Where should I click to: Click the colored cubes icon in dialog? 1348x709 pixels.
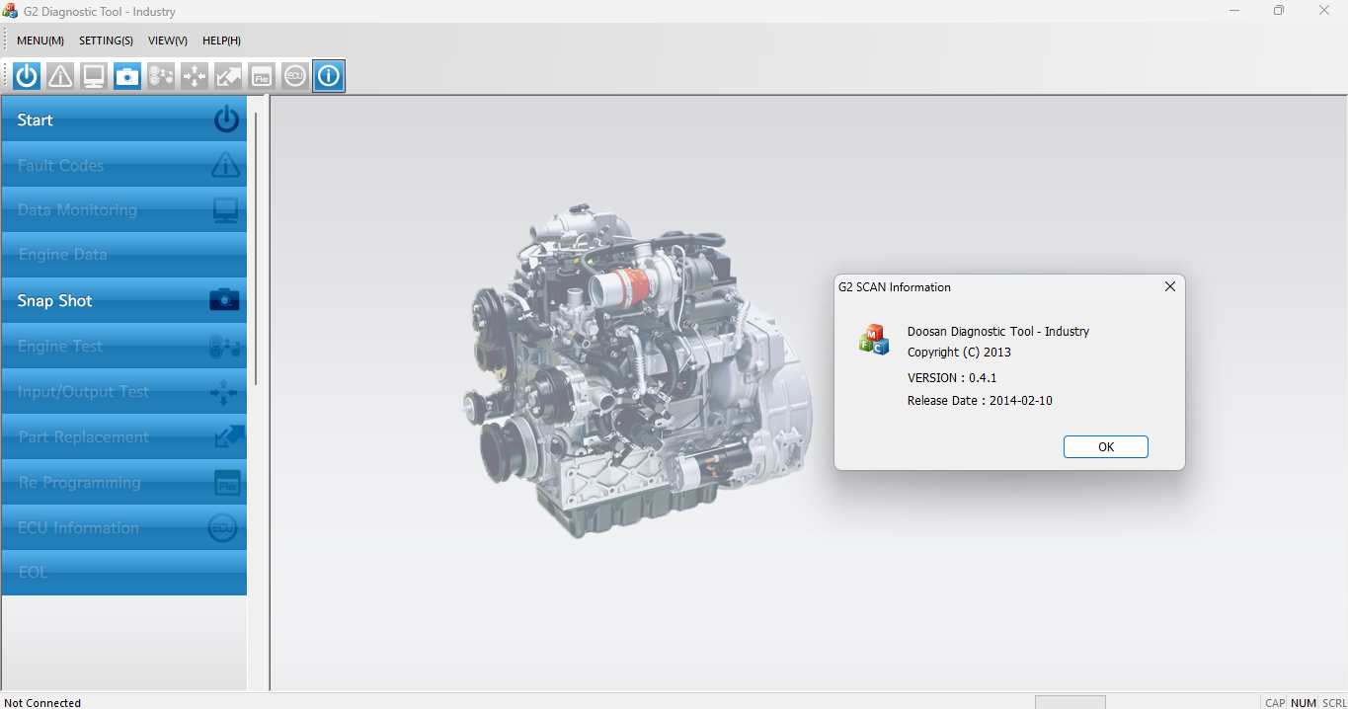(874, 340)
